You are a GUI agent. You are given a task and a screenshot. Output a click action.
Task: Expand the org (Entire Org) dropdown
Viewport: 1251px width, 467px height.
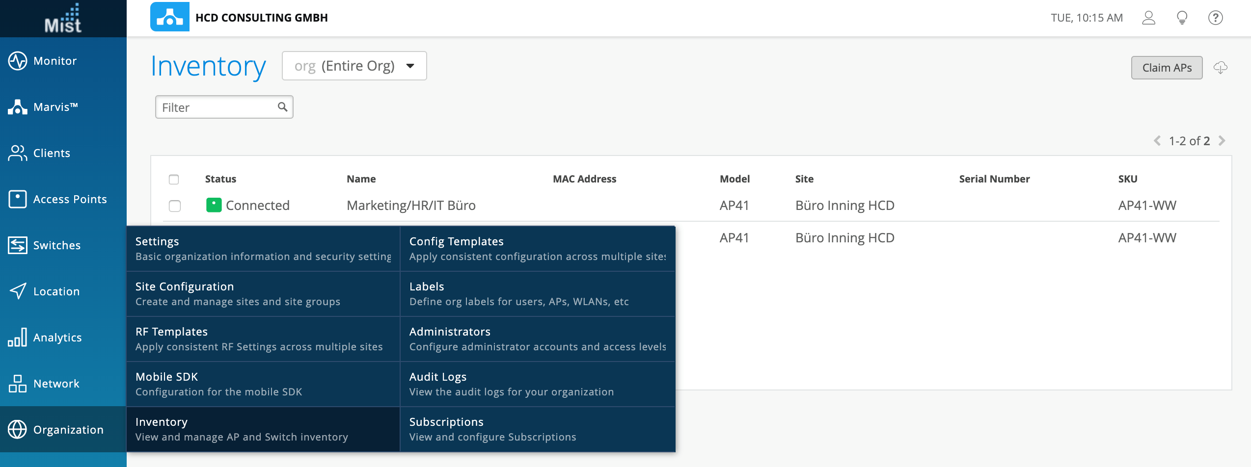tap(354, 66)
